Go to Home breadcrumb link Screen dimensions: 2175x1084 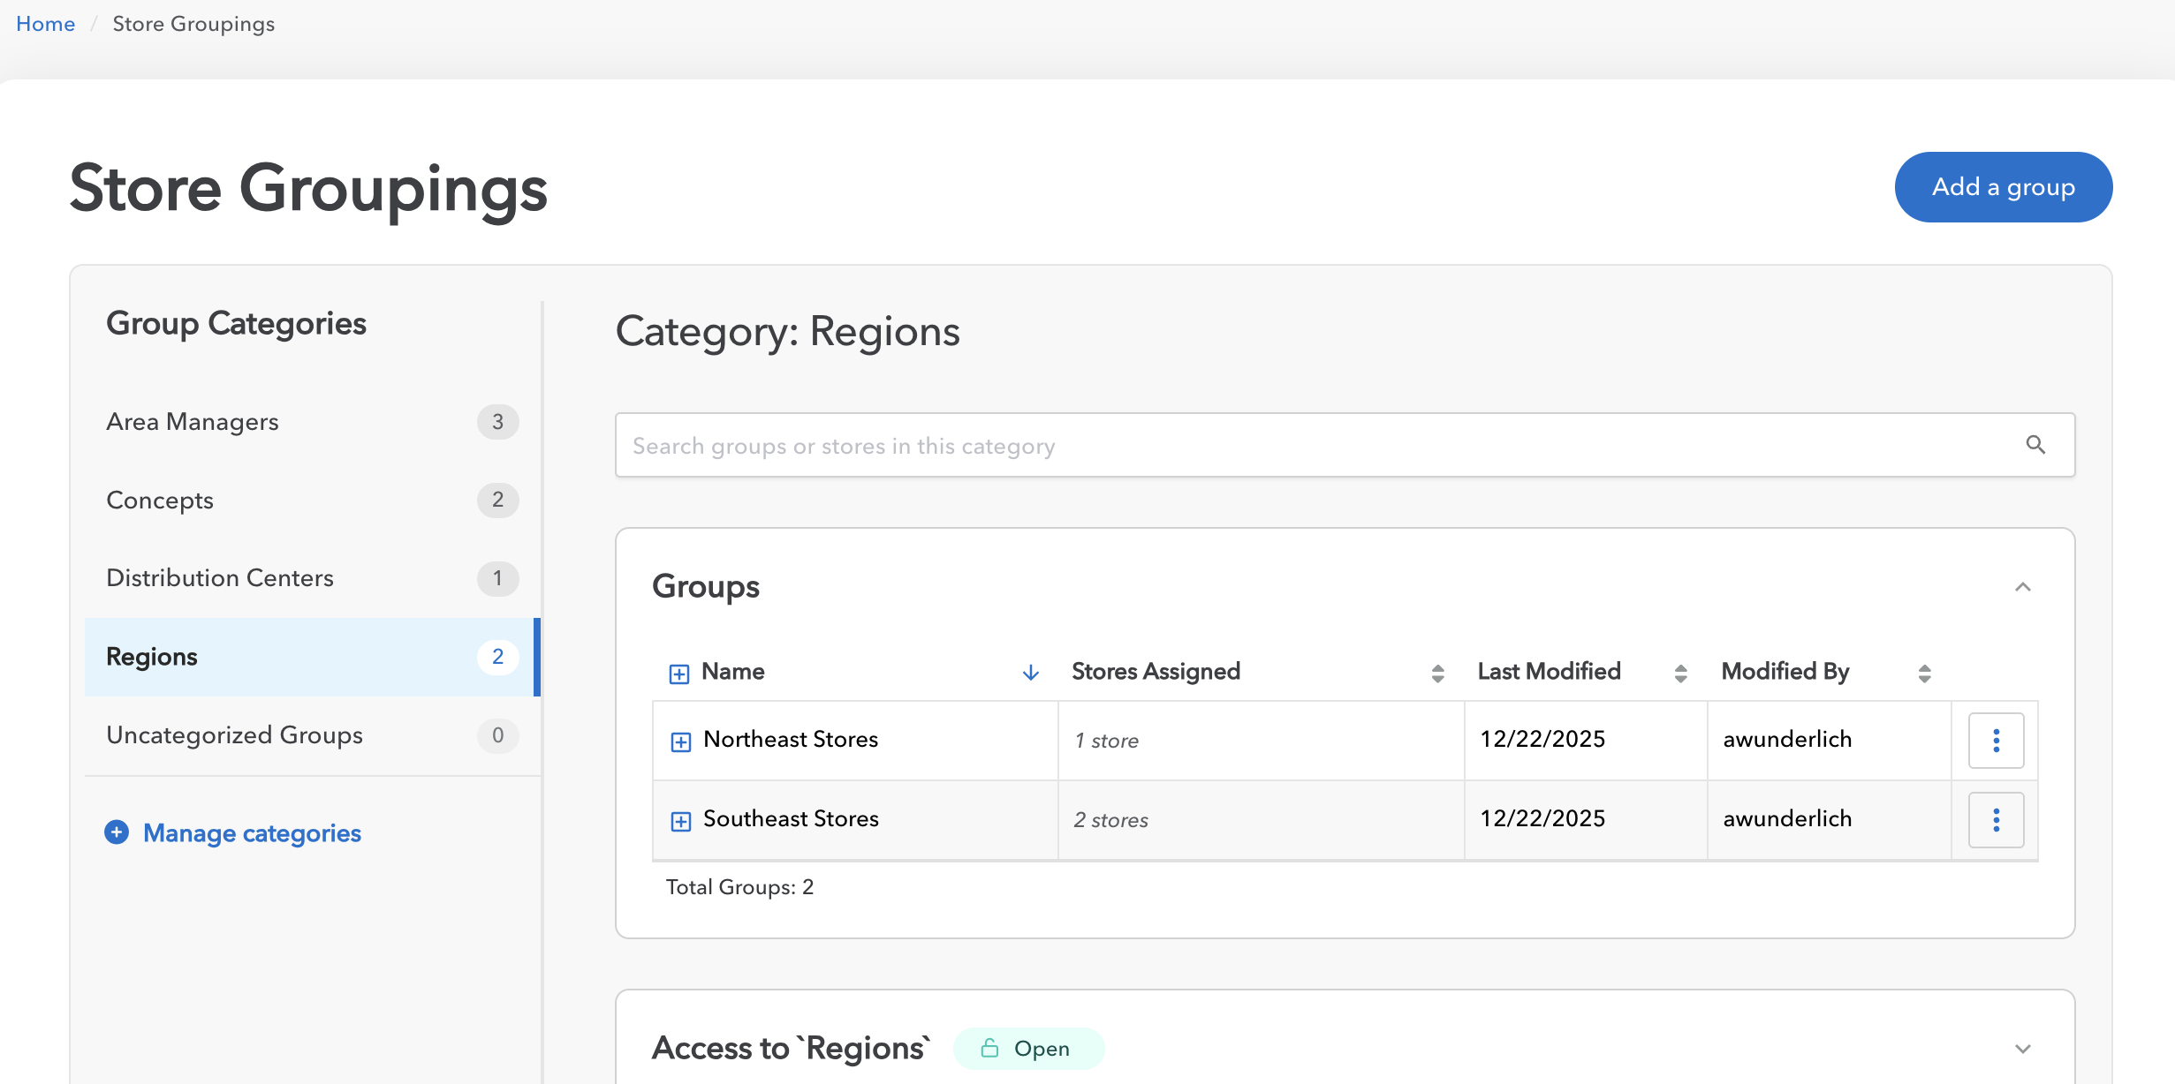point(45,24)
